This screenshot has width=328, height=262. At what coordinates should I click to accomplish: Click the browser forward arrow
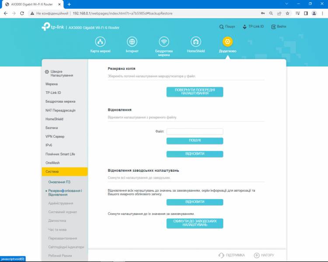14,14
